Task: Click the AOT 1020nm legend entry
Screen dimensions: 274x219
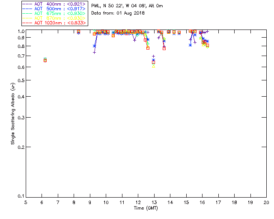Action: pyautogui.click(x=54, y=23)
